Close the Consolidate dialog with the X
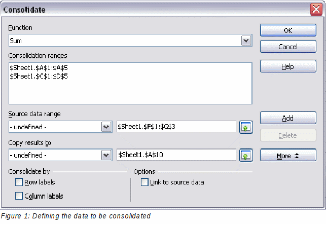 [316, 9]
